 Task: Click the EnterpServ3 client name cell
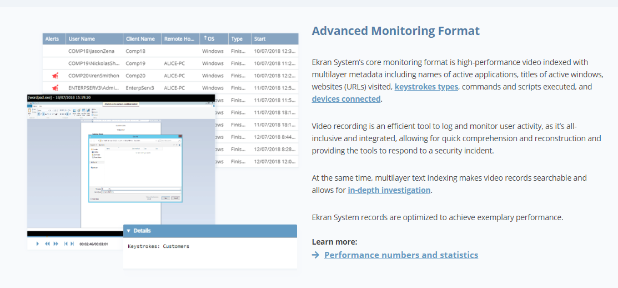point(140,88)
